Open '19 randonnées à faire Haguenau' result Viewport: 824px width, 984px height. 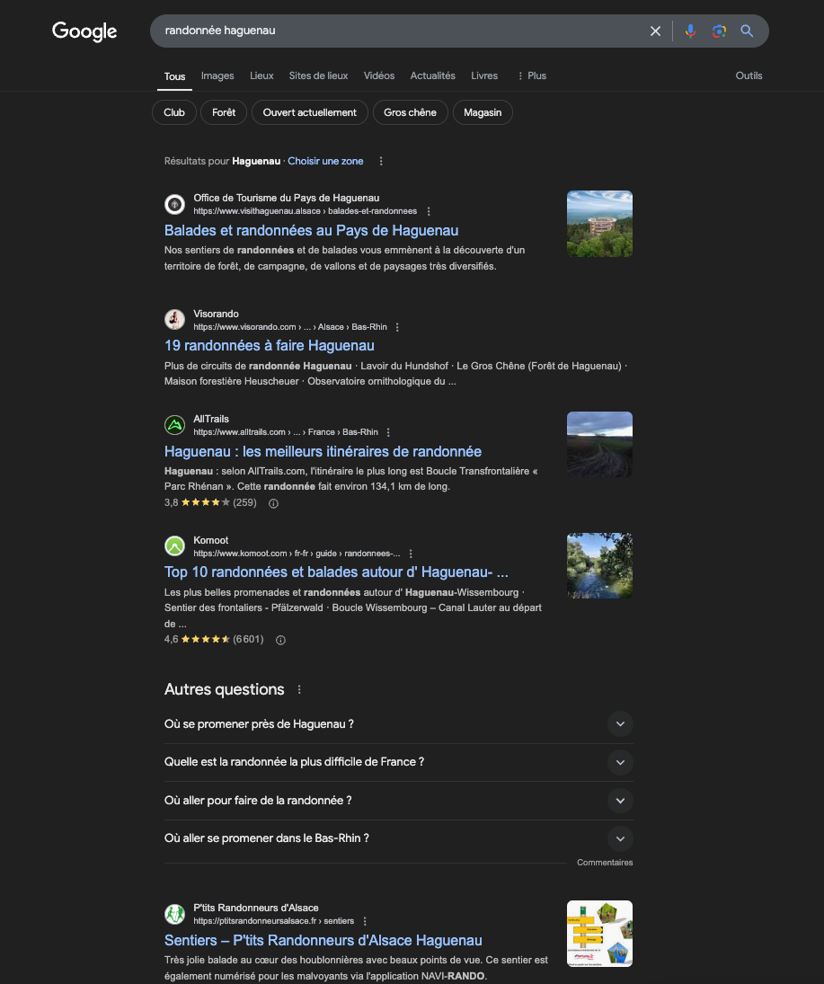pyautogui.click(x=270, y=346)
